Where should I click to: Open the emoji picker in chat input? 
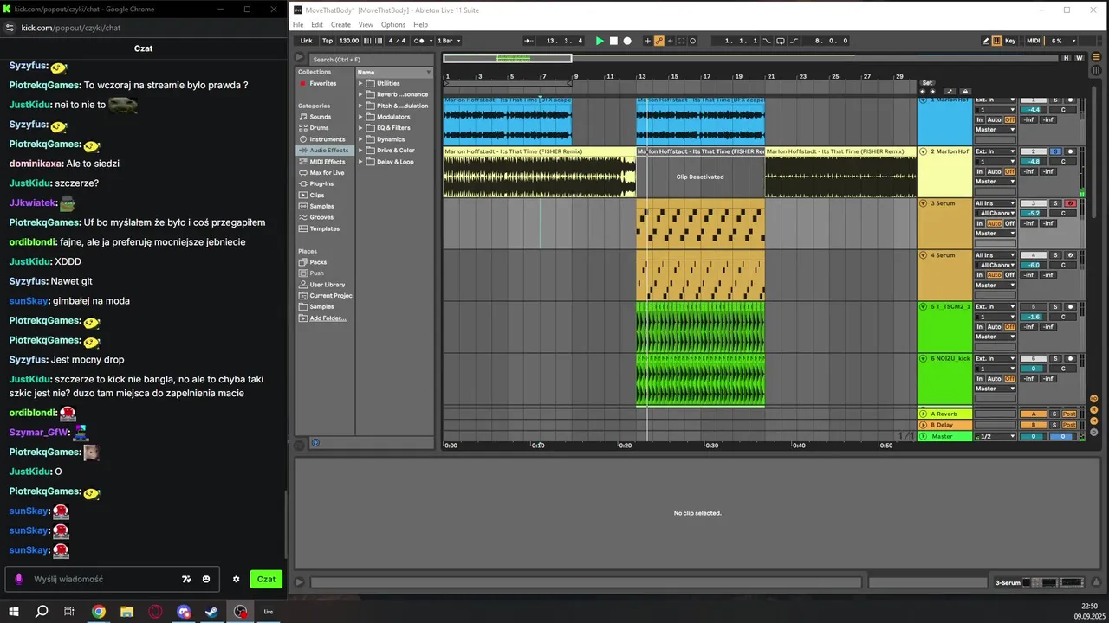pos(206,579)
